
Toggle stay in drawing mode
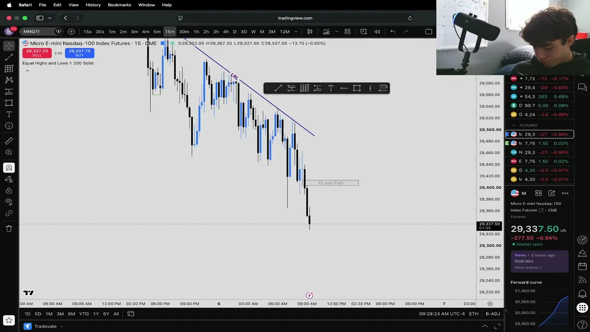[9, 179]
